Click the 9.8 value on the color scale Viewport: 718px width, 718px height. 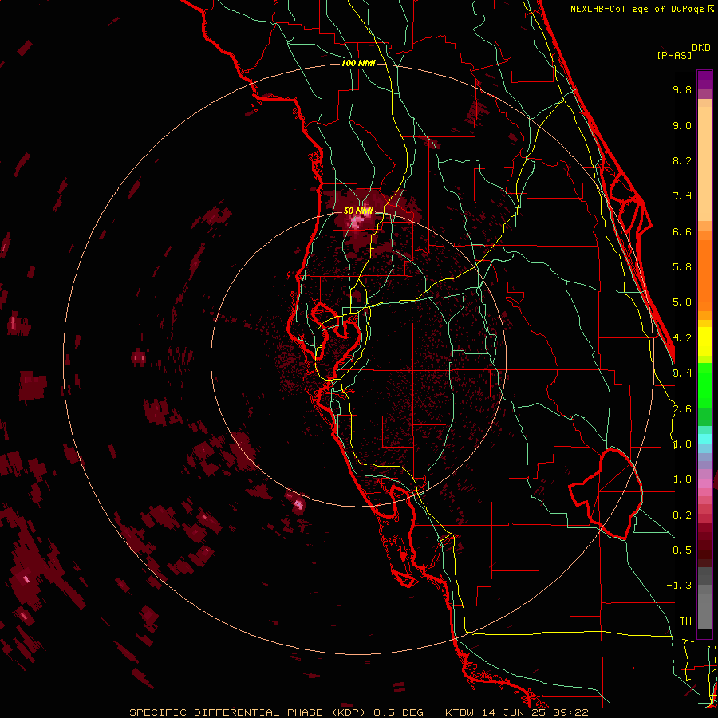click(x=682, y=89)
